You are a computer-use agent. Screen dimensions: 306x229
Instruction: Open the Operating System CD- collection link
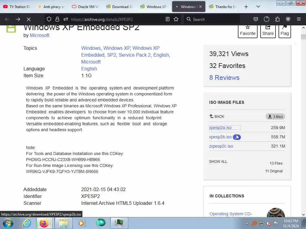(x=231, y=214)
